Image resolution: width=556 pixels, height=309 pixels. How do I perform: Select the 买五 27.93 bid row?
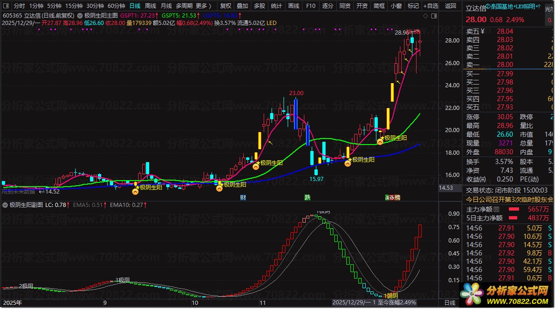click(508, 107)
